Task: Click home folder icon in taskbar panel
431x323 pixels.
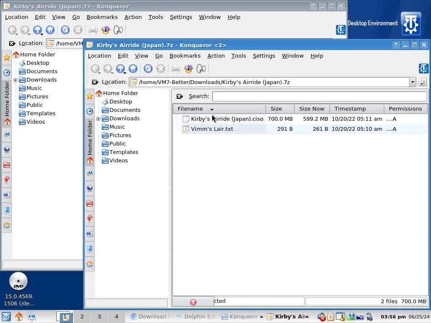Action: pos(19,317)
